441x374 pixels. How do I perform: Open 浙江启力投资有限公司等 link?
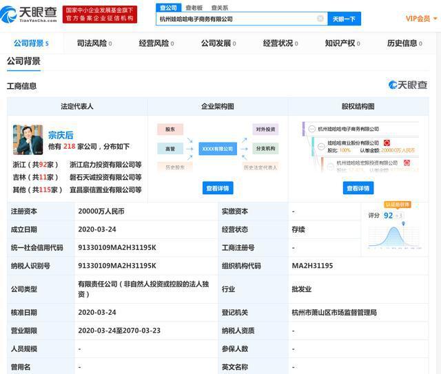tap(105, 165)
